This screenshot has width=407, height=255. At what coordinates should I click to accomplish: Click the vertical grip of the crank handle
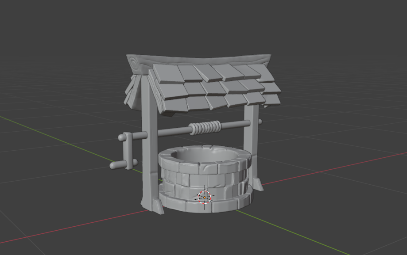pos(128,150)
